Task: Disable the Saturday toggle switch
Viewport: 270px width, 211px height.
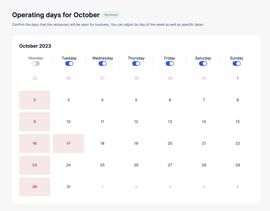Action: click(203, 64)
